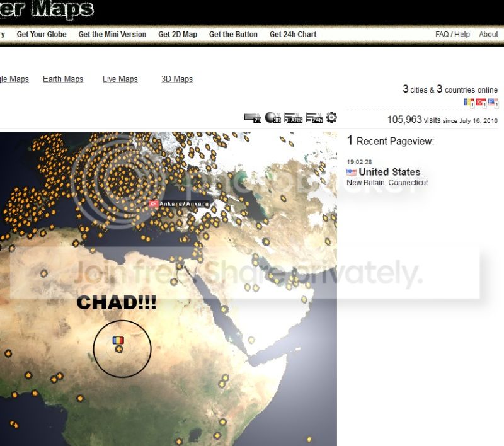Screen dimensions: 504x446
Task: Switch to the 2D map view icon
Action: click(253, 118)
